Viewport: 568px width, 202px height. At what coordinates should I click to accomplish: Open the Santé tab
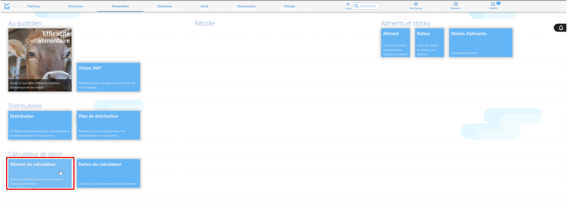click(204, 6)
